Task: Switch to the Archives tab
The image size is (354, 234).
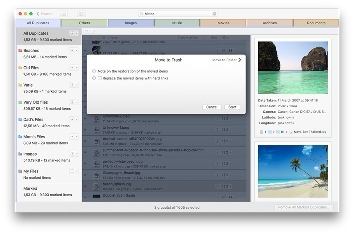Action: pyautogui.click(x=269, y=23)
